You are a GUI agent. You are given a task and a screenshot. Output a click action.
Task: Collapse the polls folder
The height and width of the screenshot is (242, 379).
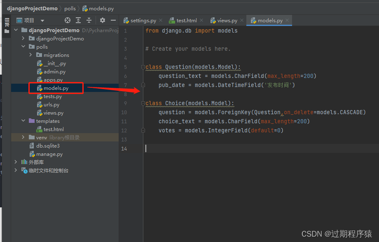tap(23, 47)
